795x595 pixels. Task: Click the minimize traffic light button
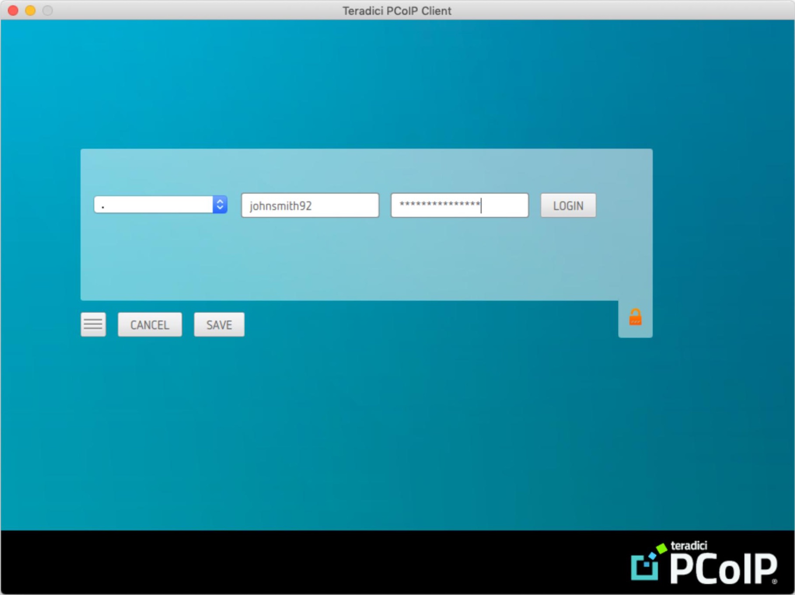tap(30, 10)
